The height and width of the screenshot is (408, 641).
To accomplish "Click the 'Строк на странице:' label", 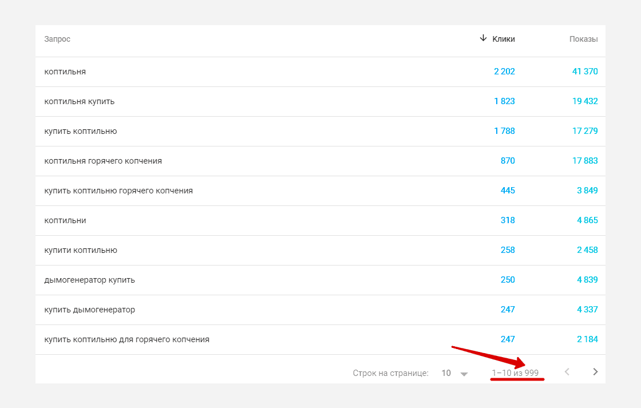I will pos(391,373).
